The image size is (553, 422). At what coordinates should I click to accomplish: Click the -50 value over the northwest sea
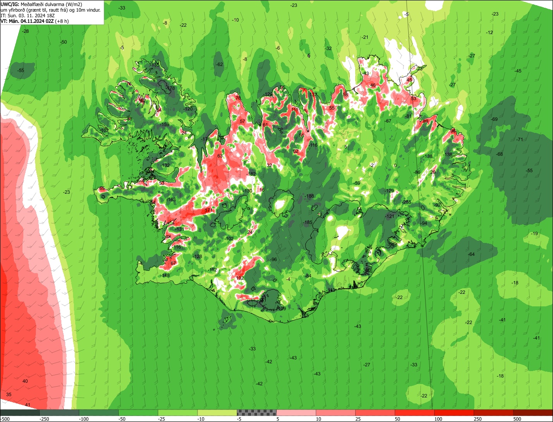coord(64,42)
